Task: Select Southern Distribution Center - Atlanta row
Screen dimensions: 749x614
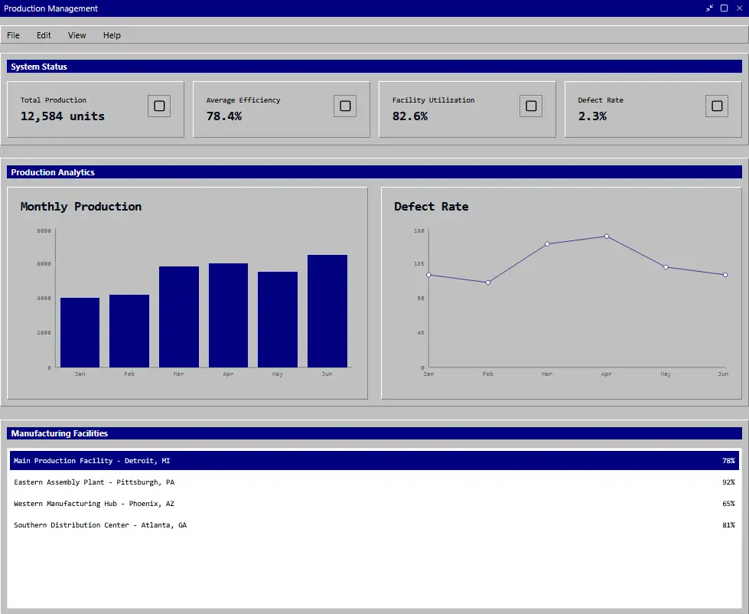Action: coord(374,525)
